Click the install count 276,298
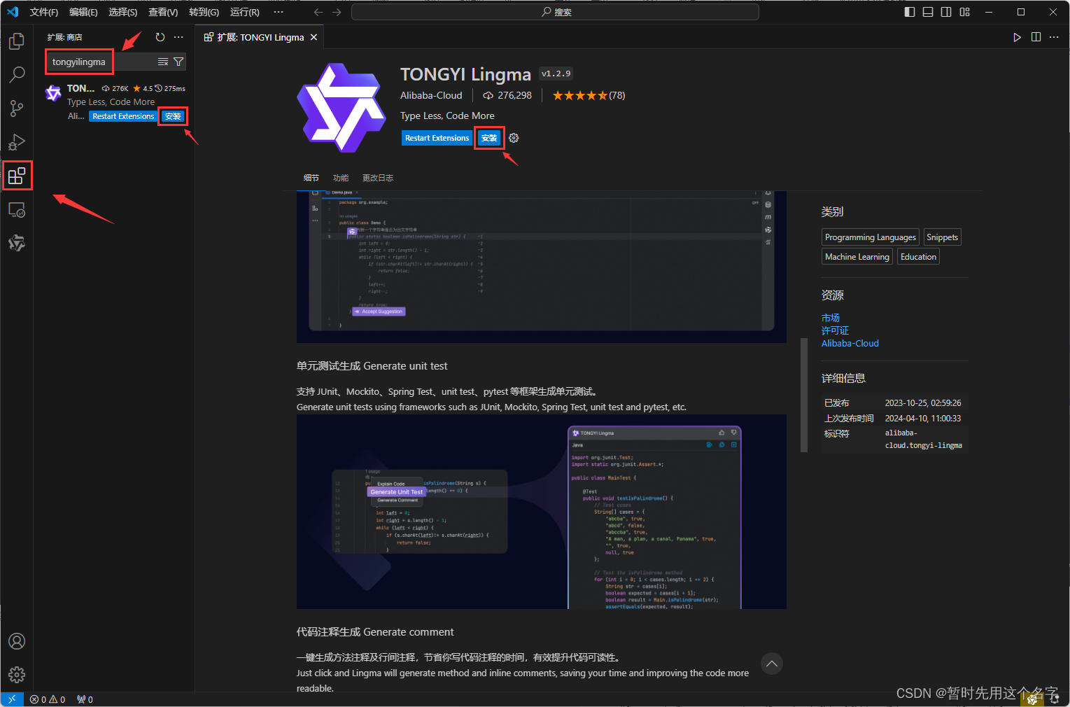 [x=507, y=95]
